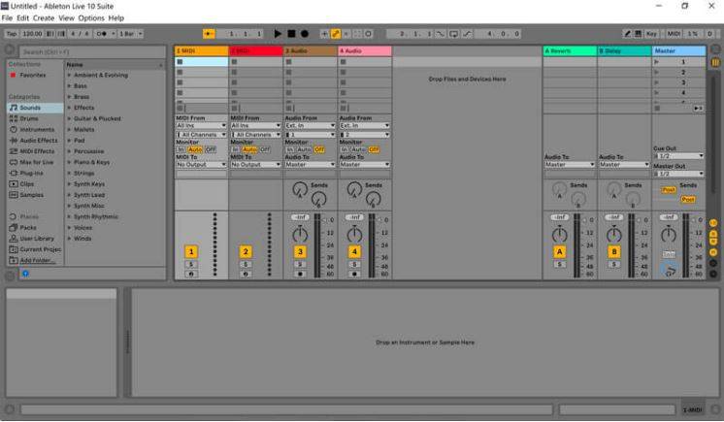Click the transport Stop button
Screen dimensions: 724x422
pos(290,33)
